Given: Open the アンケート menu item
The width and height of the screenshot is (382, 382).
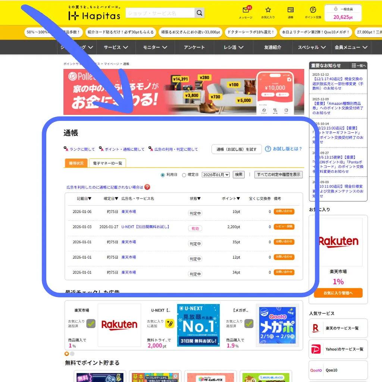Looking at the screenshot, I should coord(194,47).
